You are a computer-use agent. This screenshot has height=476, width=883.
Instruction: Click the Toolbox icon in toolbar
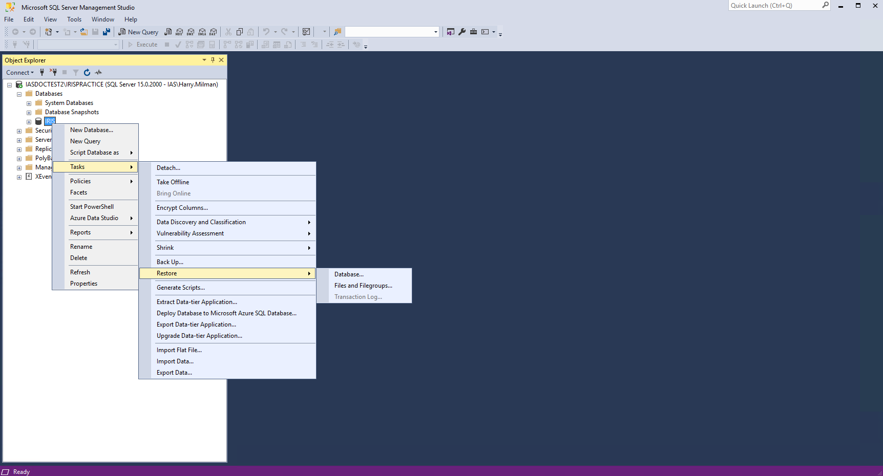pyautogui.click(x=473, y=32)
